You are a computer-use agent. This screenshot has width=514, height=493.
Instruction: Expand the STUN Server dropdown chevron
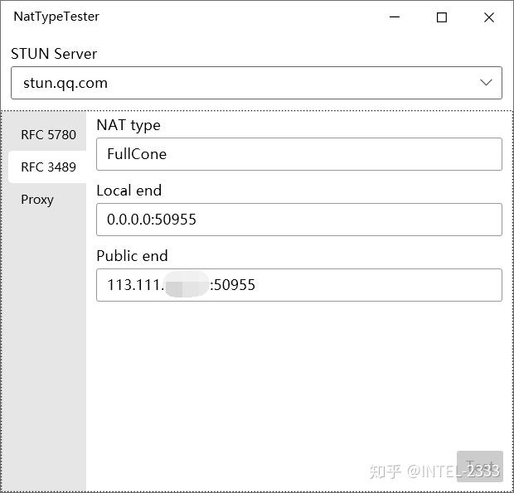(x=486, y=83)
